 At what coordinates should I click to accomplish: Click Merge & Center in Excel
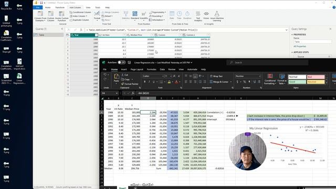coord(219,82)
